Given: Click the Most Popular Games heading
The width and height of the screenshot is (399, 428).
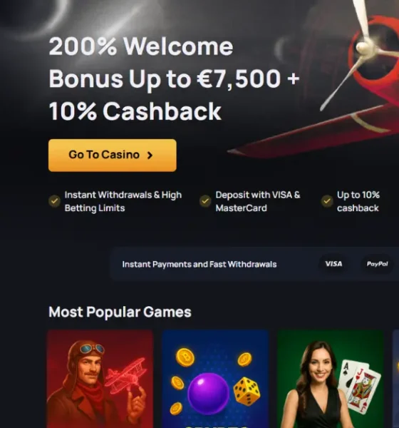Looking at the screenshot, I should 120,312.
